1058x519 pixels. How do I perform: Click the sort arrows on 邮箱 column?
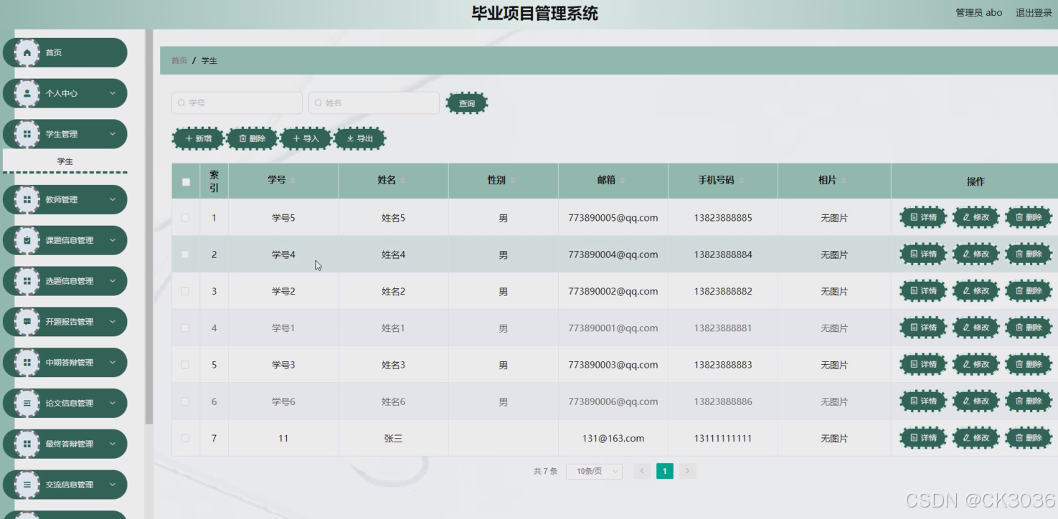coord(622,181)
